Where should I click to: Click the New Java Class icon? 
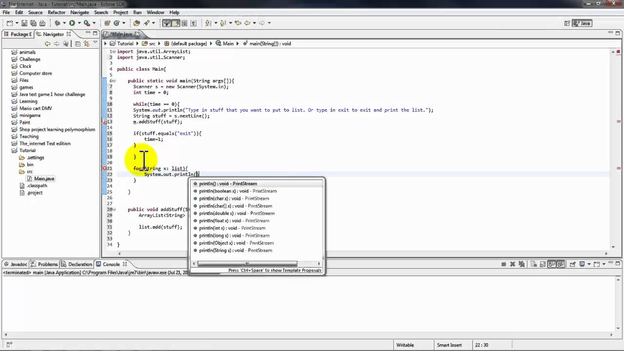[x=117, y=23]
